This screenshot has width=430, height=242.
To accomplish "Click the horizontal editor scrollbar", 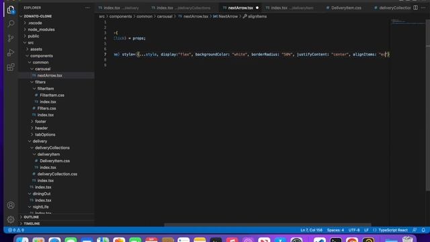I will click(x=267, y=225).
